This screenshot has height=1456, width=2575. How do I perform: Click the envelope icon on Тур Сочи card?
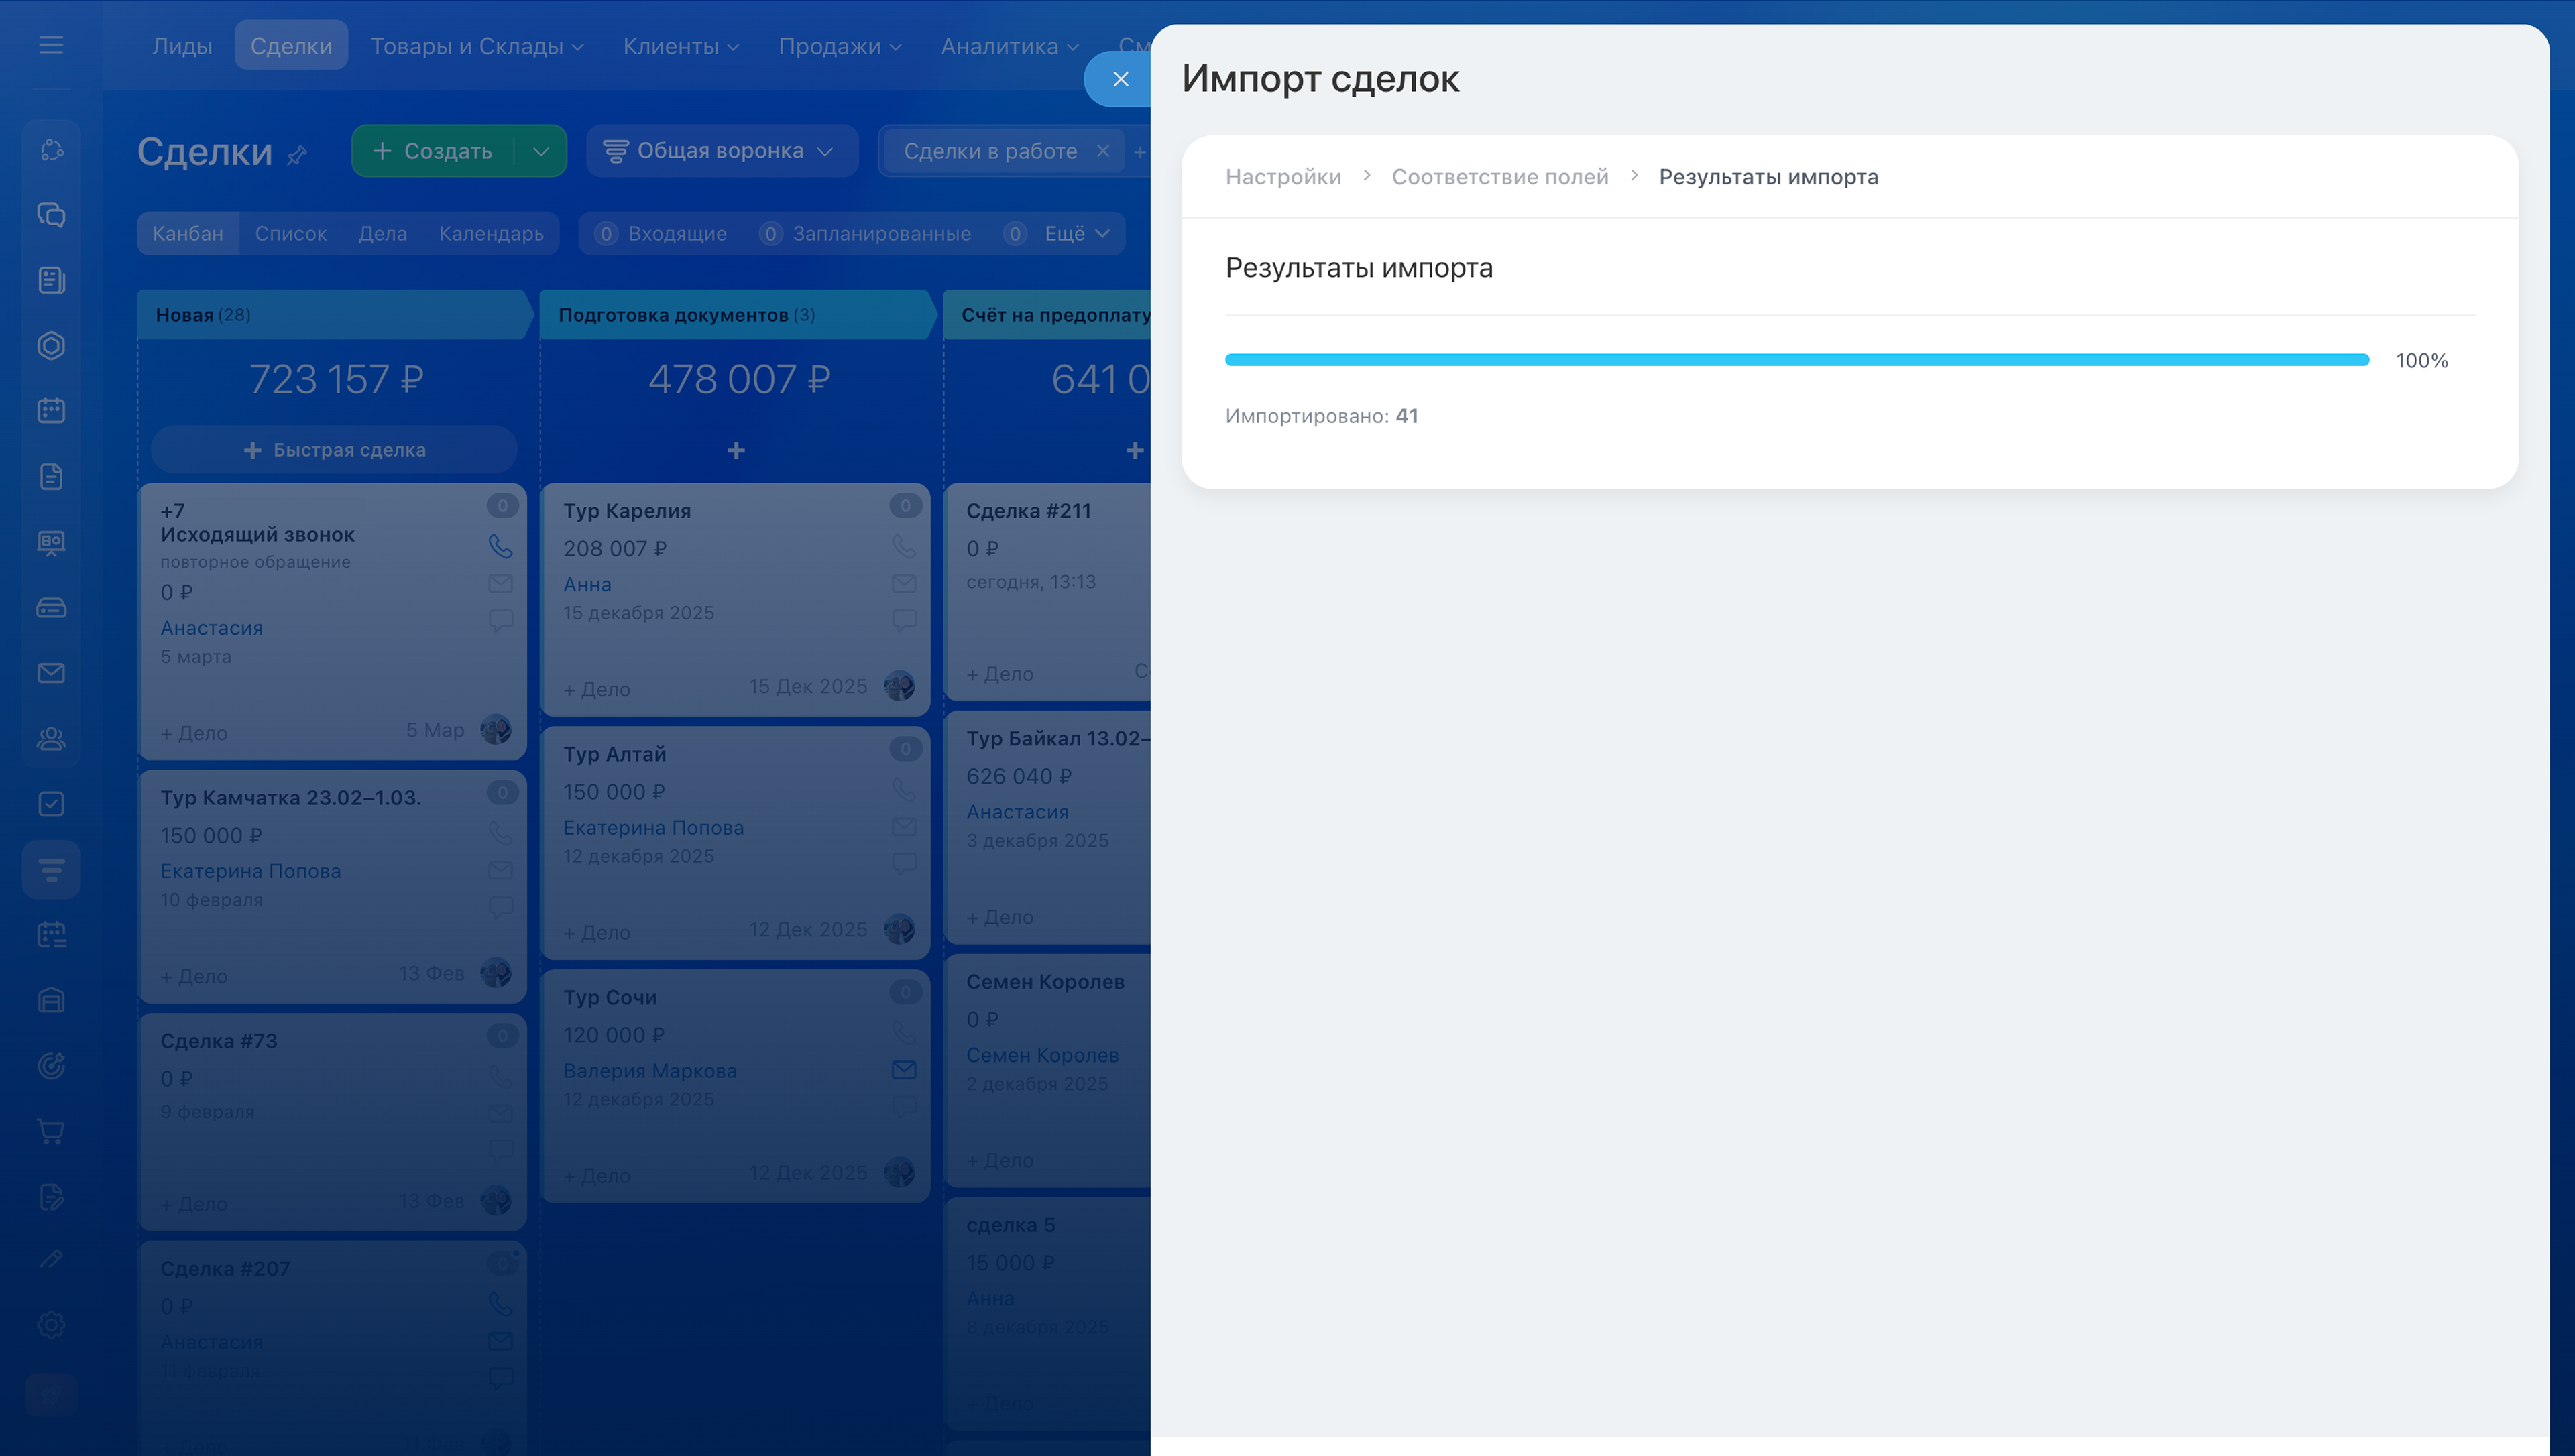[903, 1070]
